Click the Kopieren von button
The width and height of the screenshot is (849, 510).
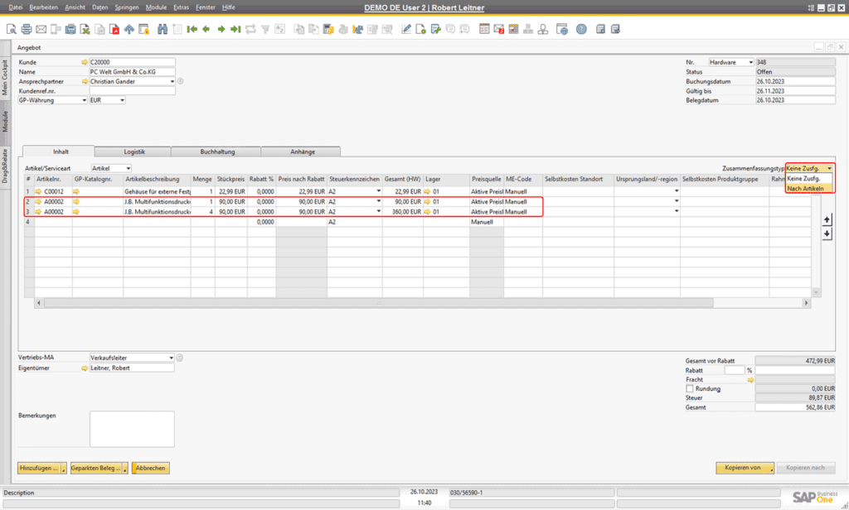pos(745,468)
